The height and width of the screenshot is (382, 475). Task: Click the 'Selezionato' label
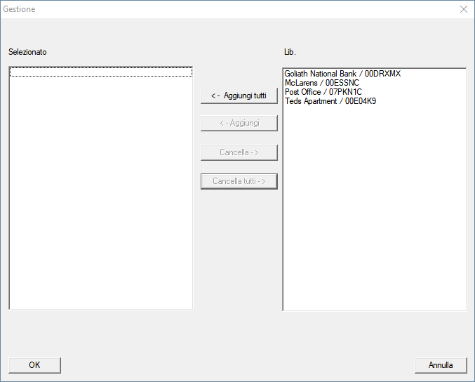(27, 52)
